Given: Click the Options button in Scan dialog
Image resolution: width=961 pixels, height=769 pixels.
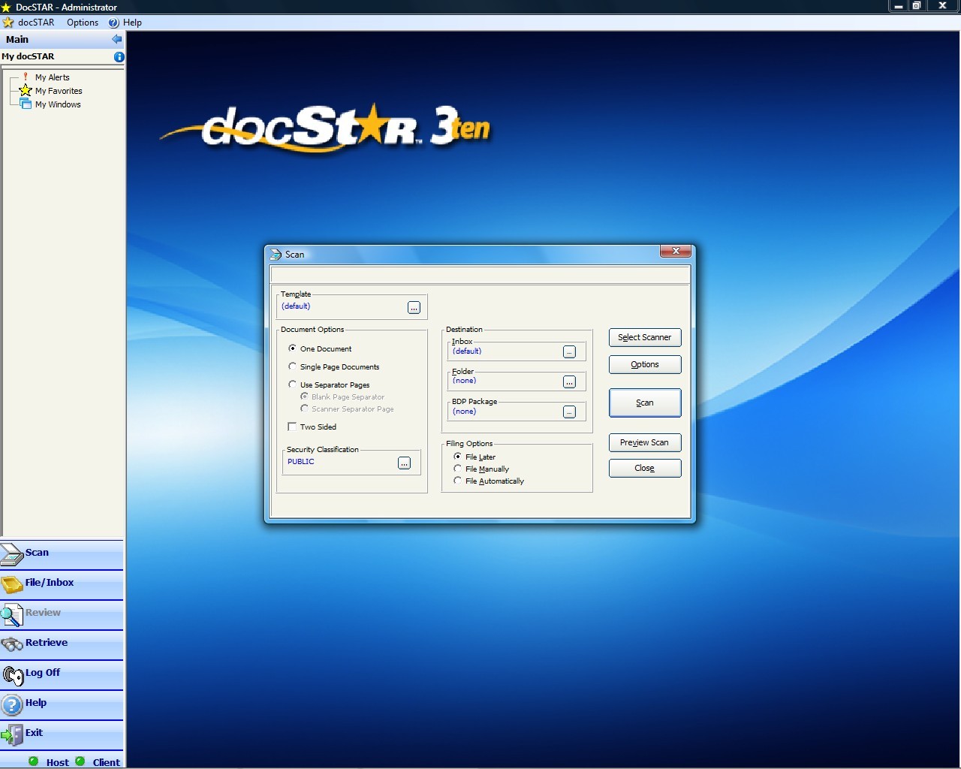Looking at the screenshot, I should [645, 365].
